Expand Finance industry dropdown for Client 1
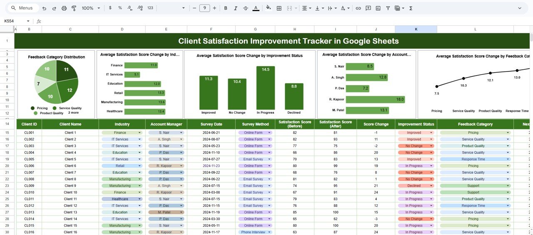 coord(139,133)
